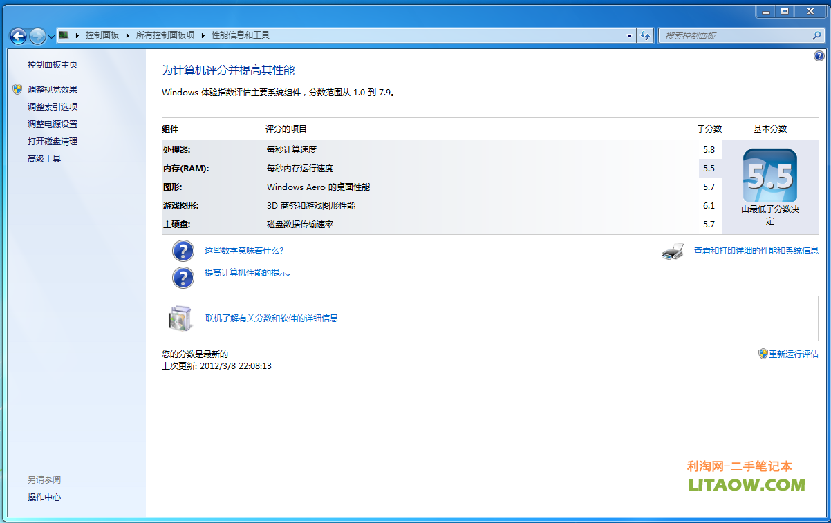Open the address bar history dropdown arrow

point(628,35)
